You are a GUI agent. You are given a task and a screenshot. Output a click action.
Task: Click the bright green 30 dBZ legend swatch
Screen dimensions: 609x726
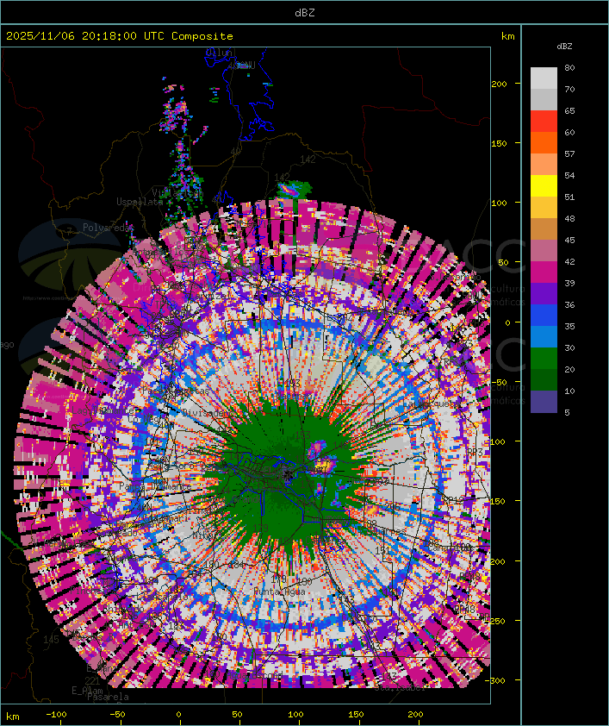pos(544,359)
